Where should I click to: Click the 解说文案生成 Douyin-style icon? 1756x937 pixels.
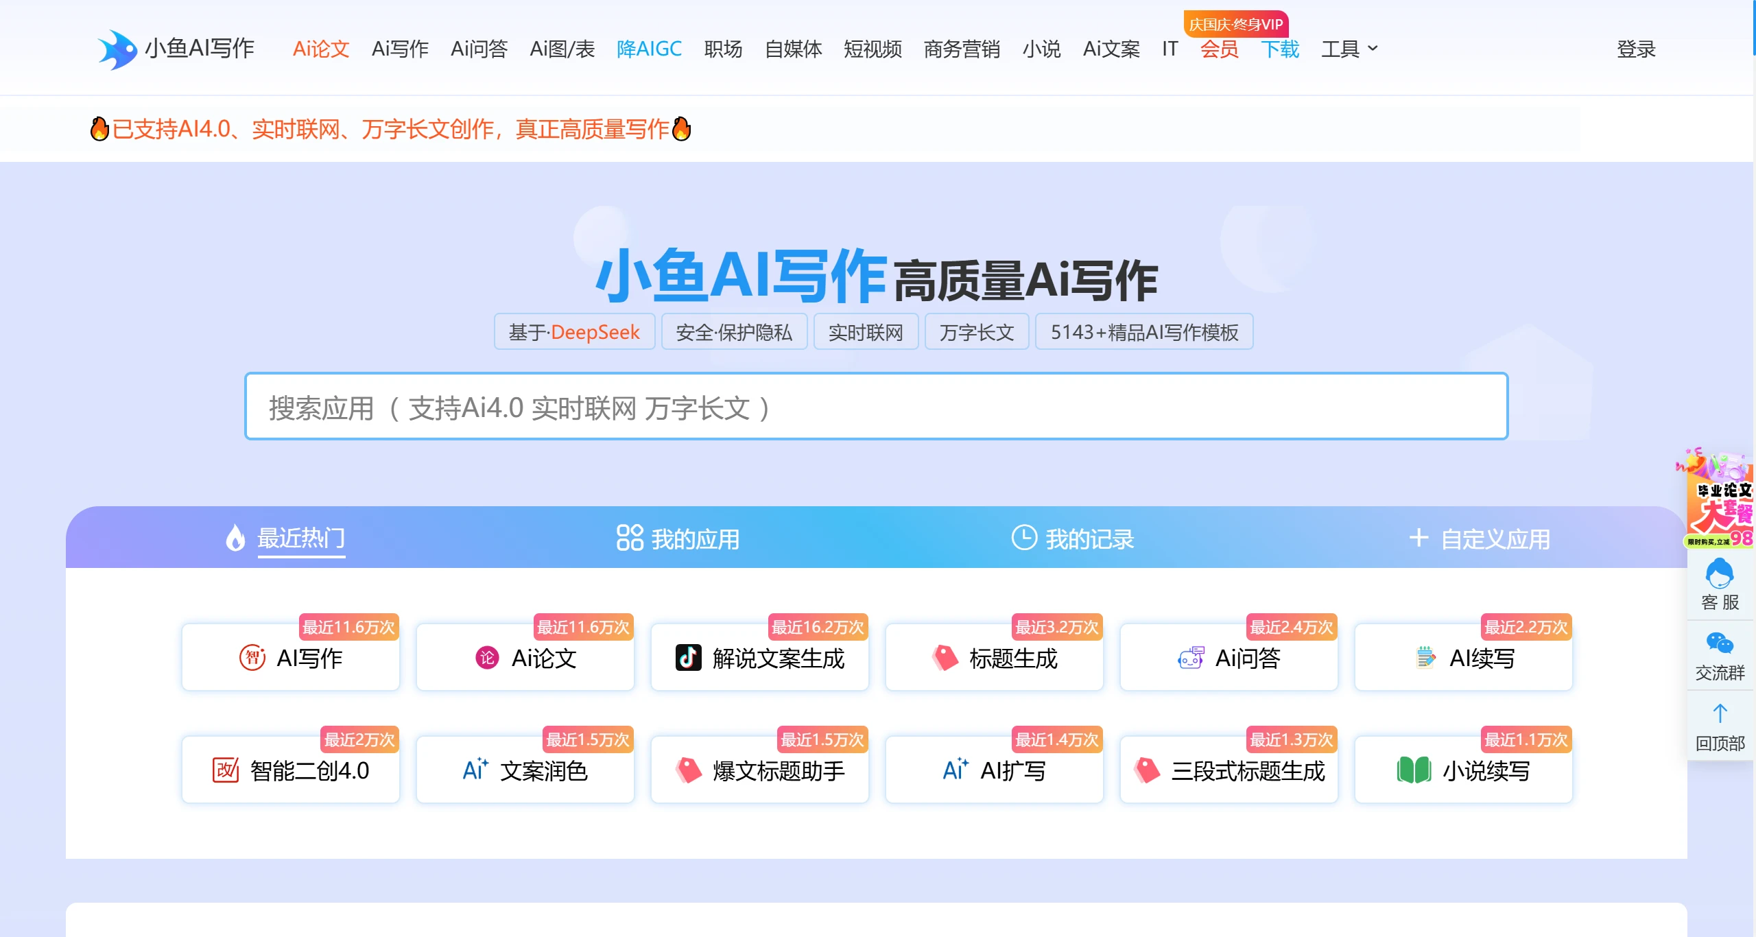tap(689, 658)
